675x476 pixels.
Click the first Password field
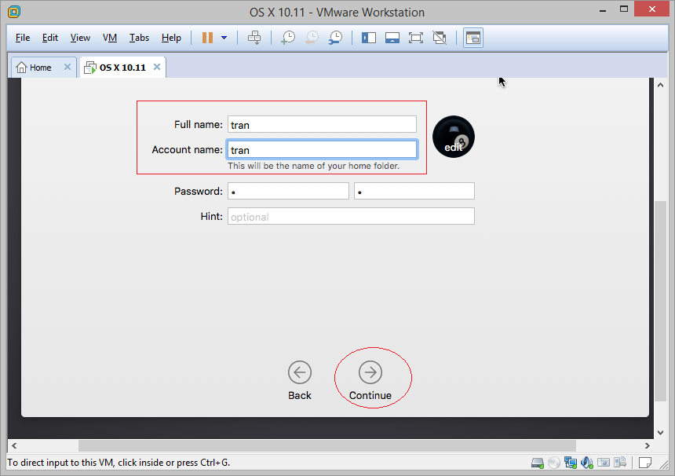[x=288, y=191]
